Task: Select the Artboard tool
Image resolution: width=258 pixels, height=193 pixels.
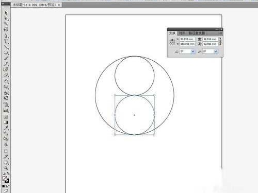Action: click(6, 151)
